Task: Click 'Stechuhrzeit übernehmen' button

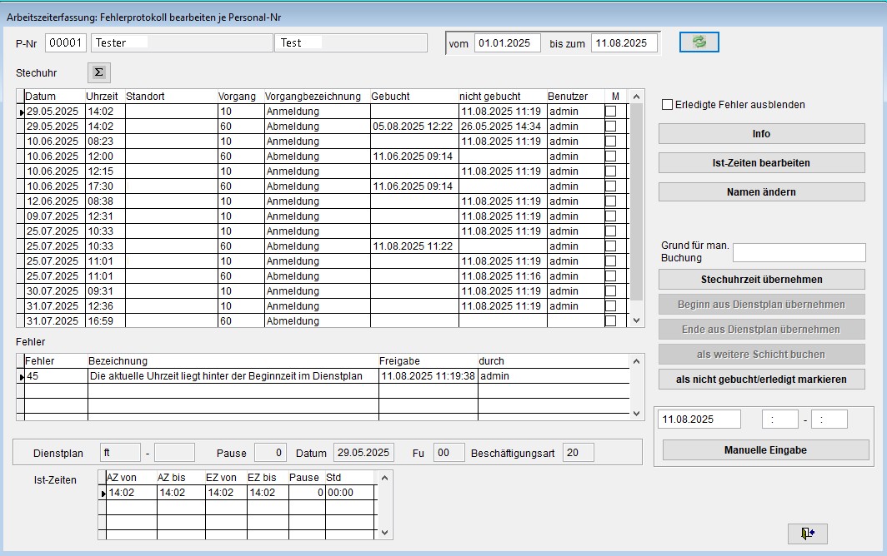Action: [761, 279]
